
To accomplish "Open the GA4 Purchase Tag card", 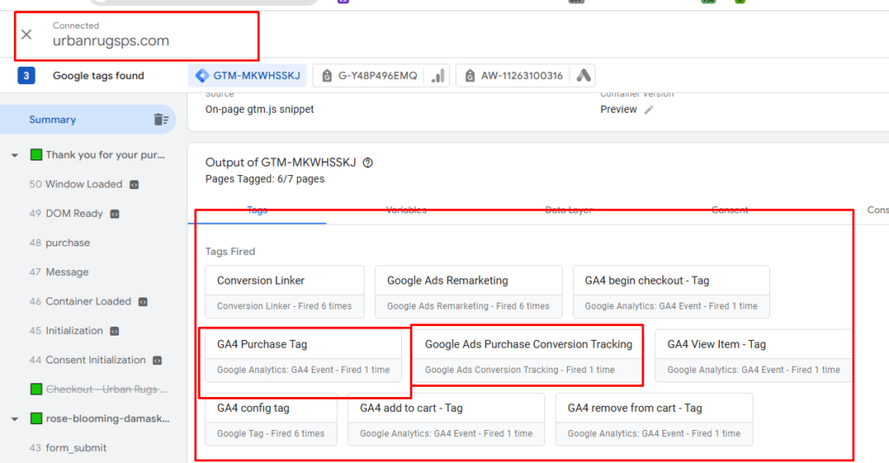I will tap(303, 356).
